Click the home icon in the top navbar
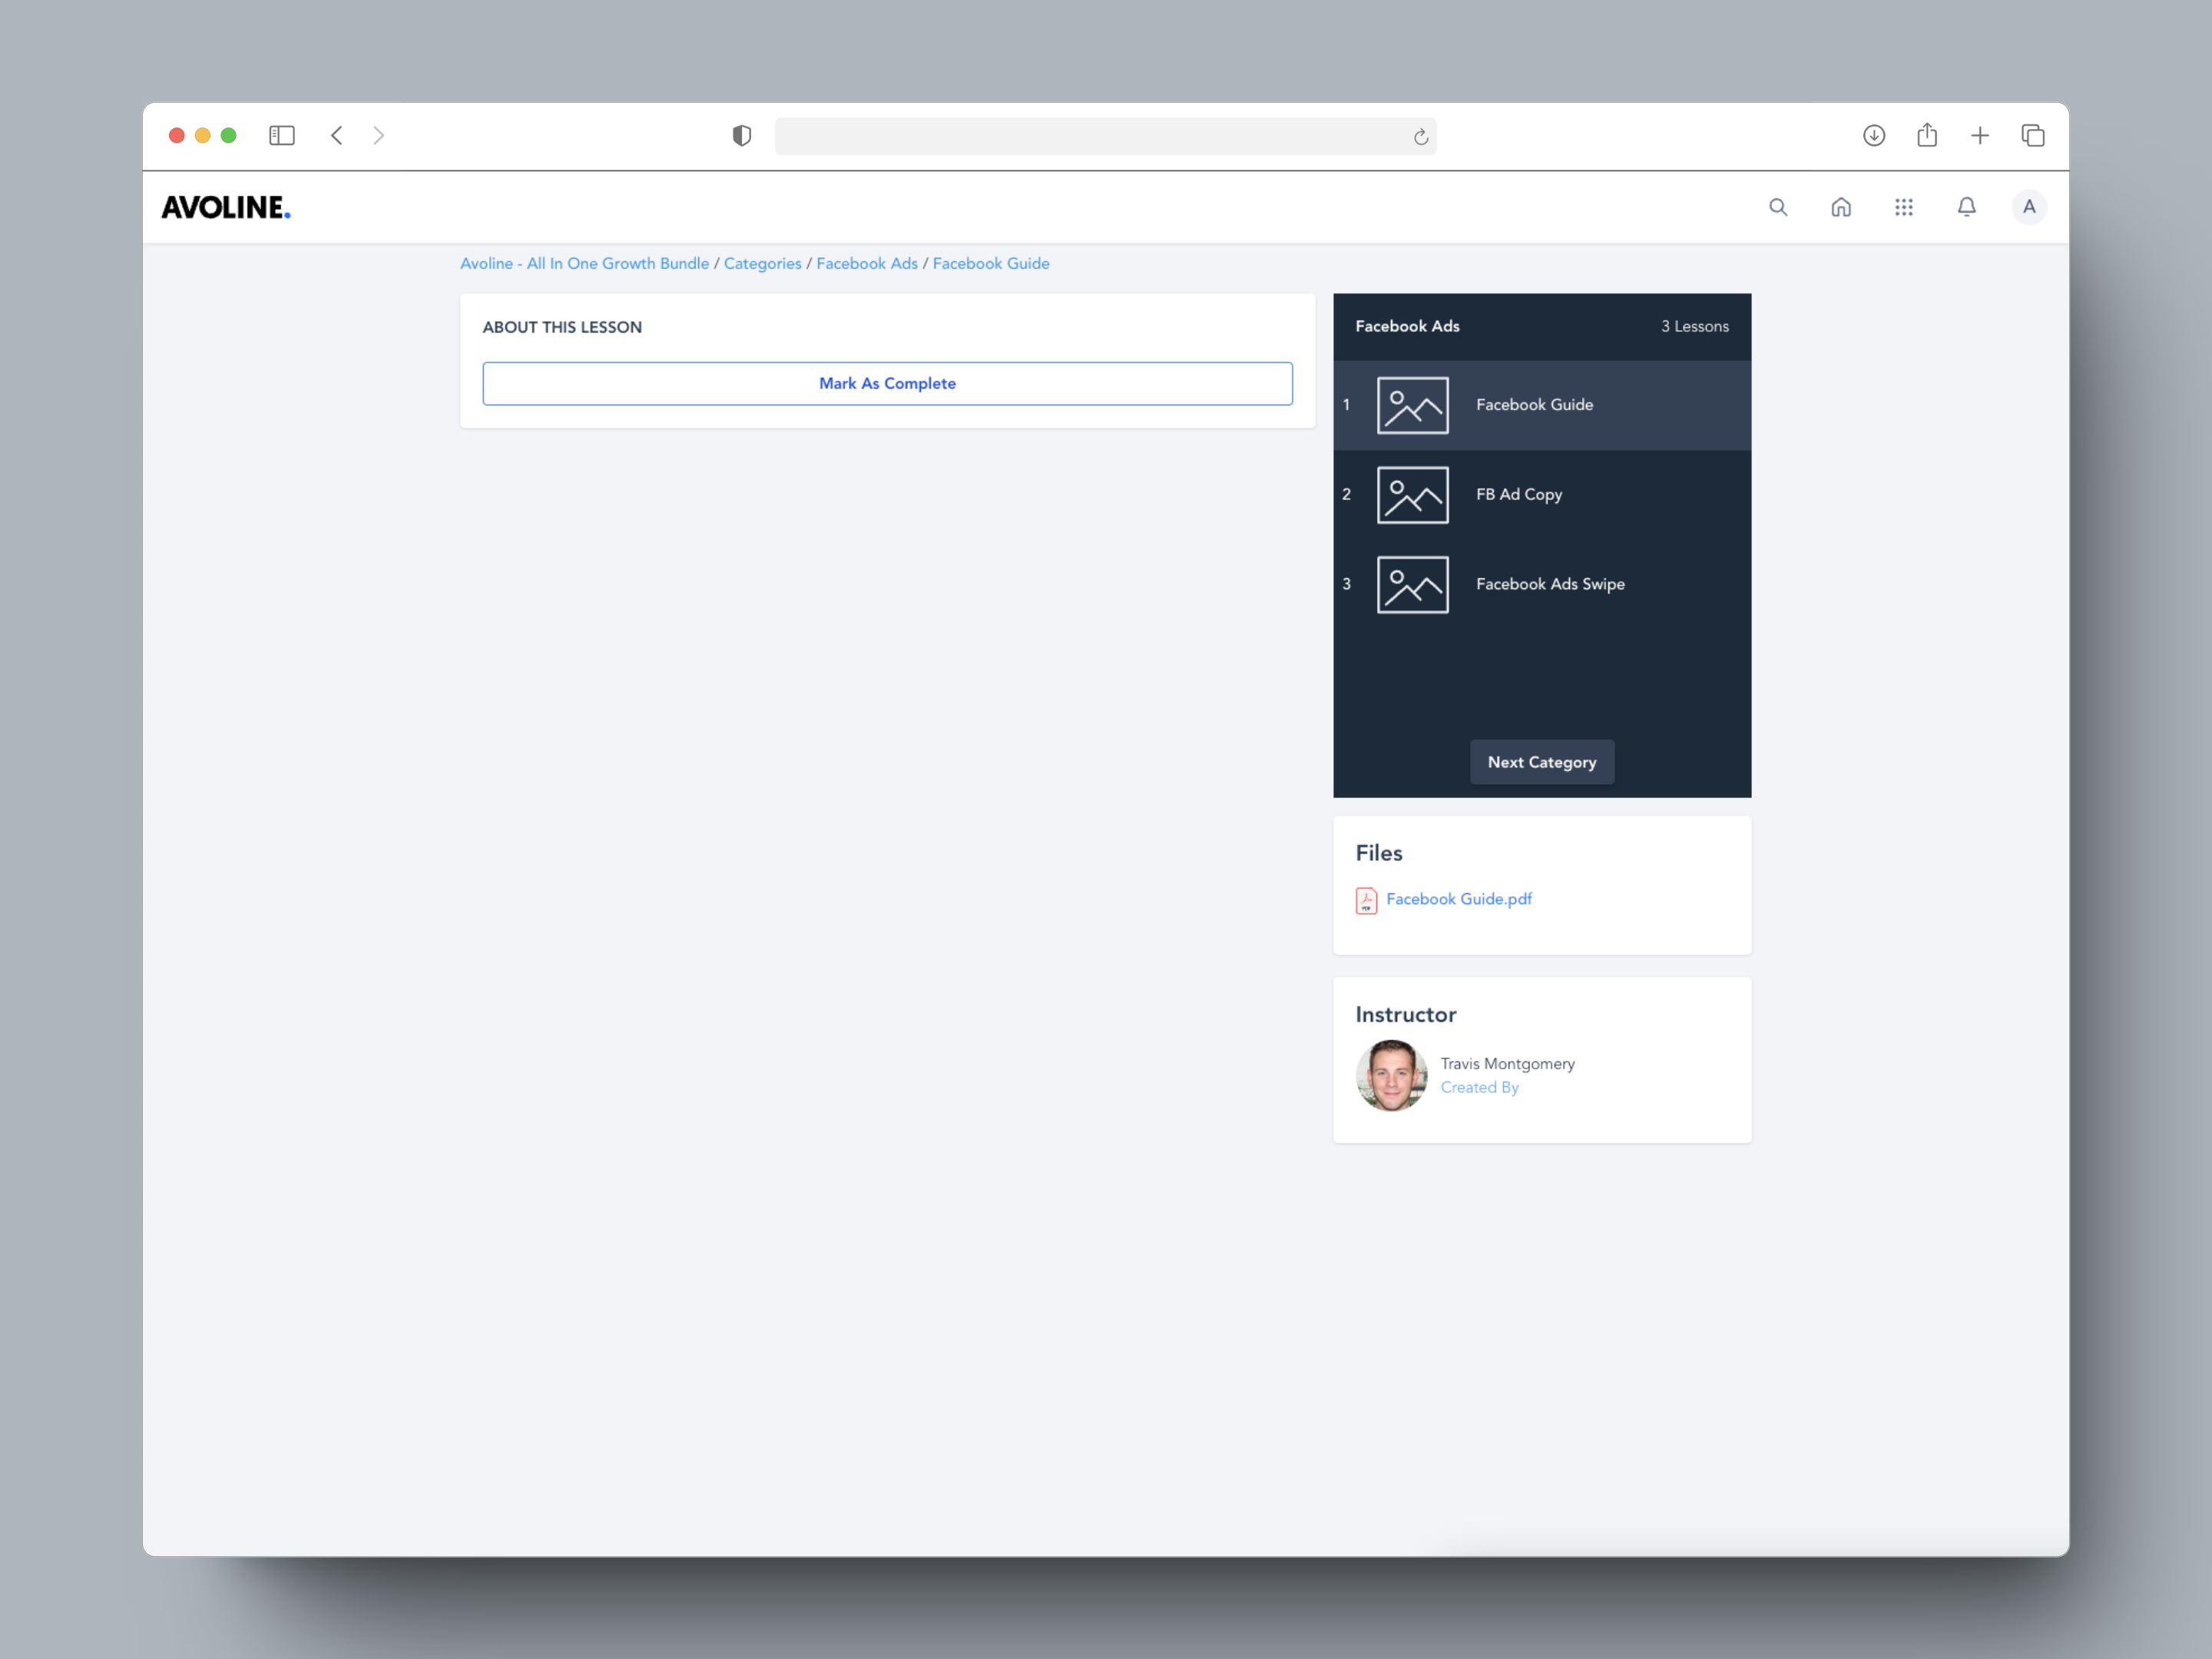This screenshot has width=2212, height=1659. (x=1841, y=207)
